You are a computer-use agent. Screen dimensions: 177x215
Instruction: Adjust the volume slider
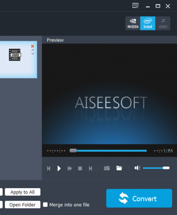click(156, 168)
